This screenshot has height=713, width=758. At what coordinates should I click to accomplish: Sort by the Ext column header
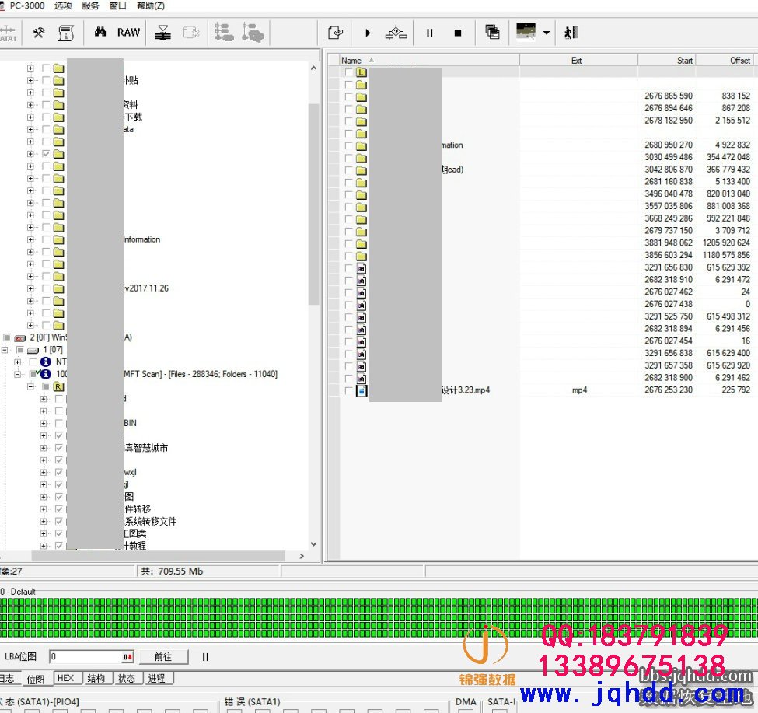point(578,61)
